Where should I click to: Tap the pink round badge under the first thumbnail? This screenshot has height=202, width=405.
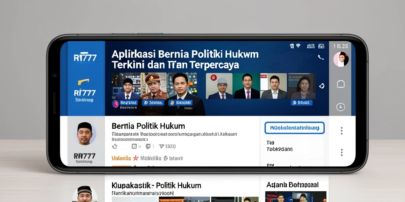pyautogui.click(x=115, y=104)
